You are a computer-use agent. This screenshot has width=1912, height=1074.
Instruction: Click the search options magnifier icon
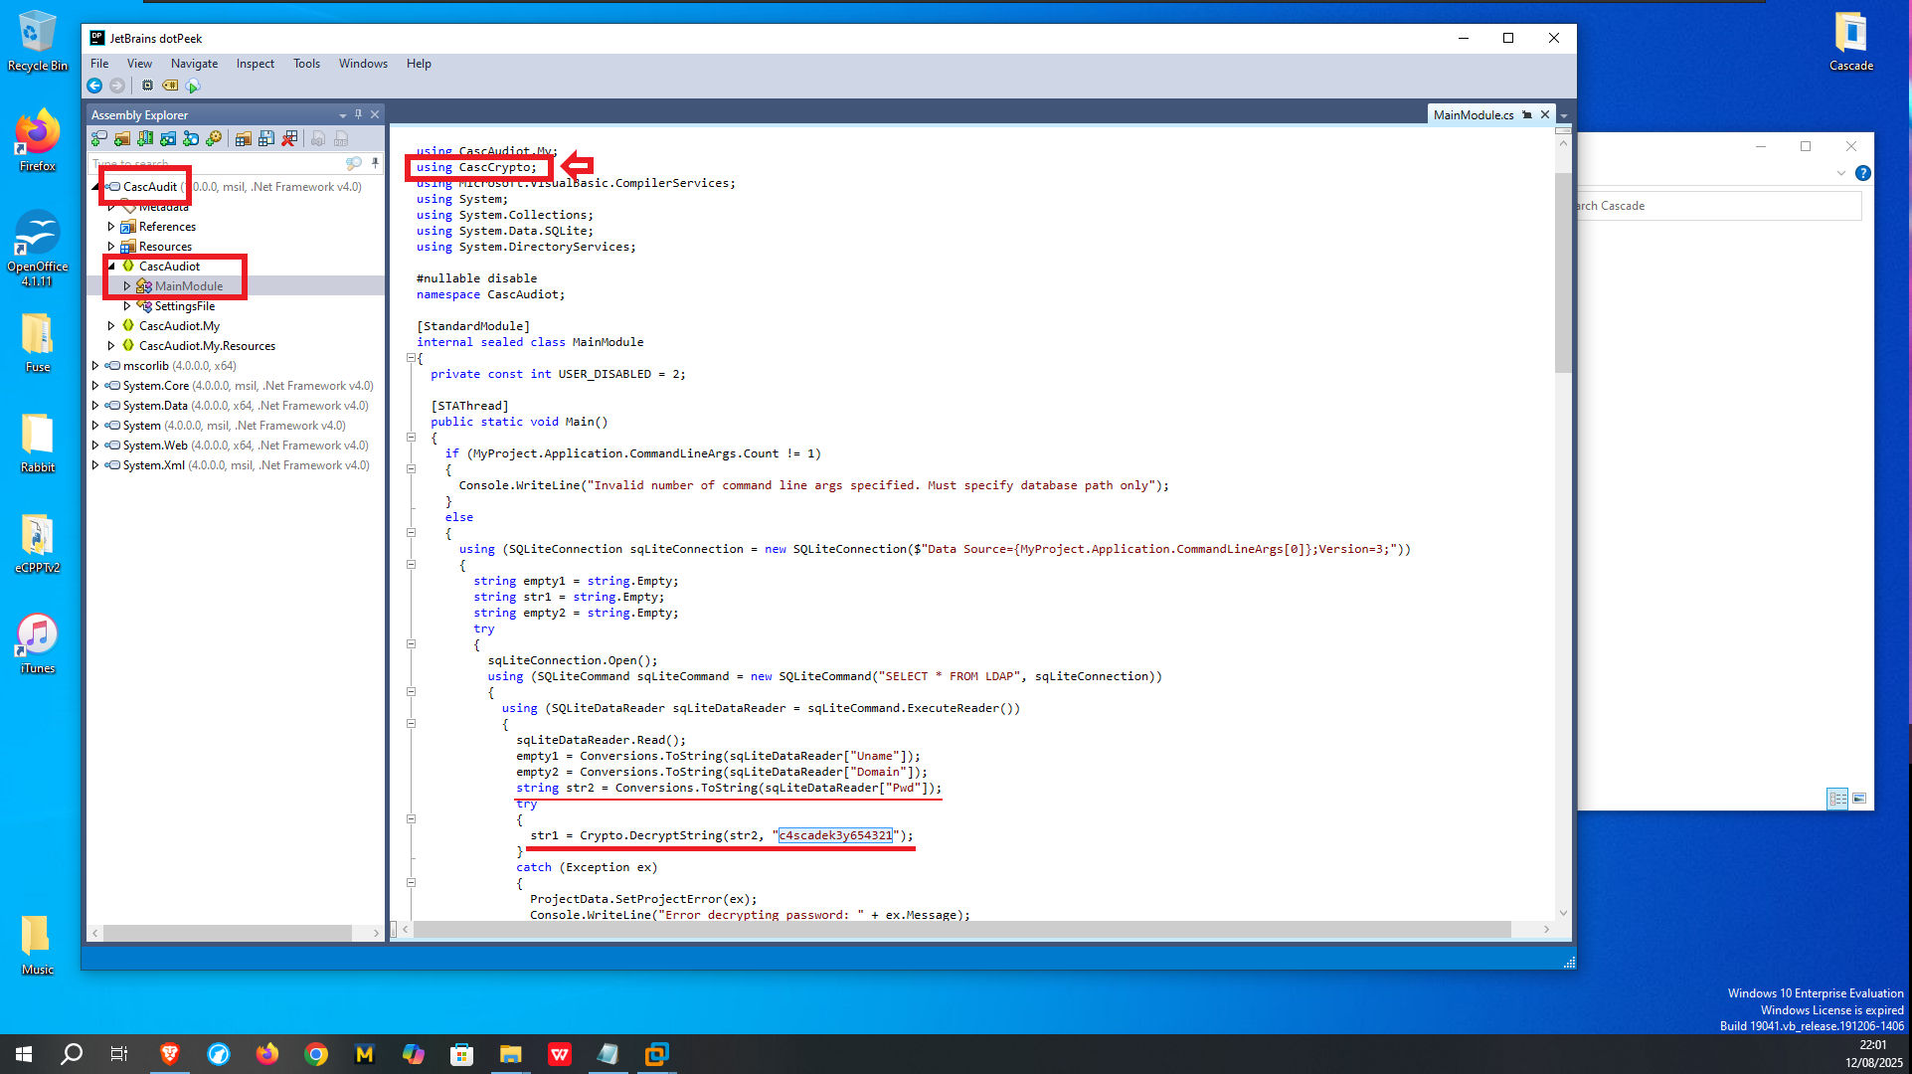coord(353,163)
